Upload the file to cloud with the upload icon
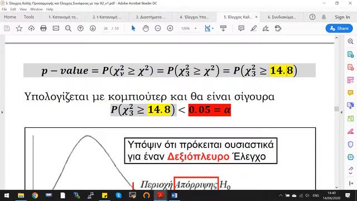The height and width of the screenshot is (201, 357). [x=31, y=28]
